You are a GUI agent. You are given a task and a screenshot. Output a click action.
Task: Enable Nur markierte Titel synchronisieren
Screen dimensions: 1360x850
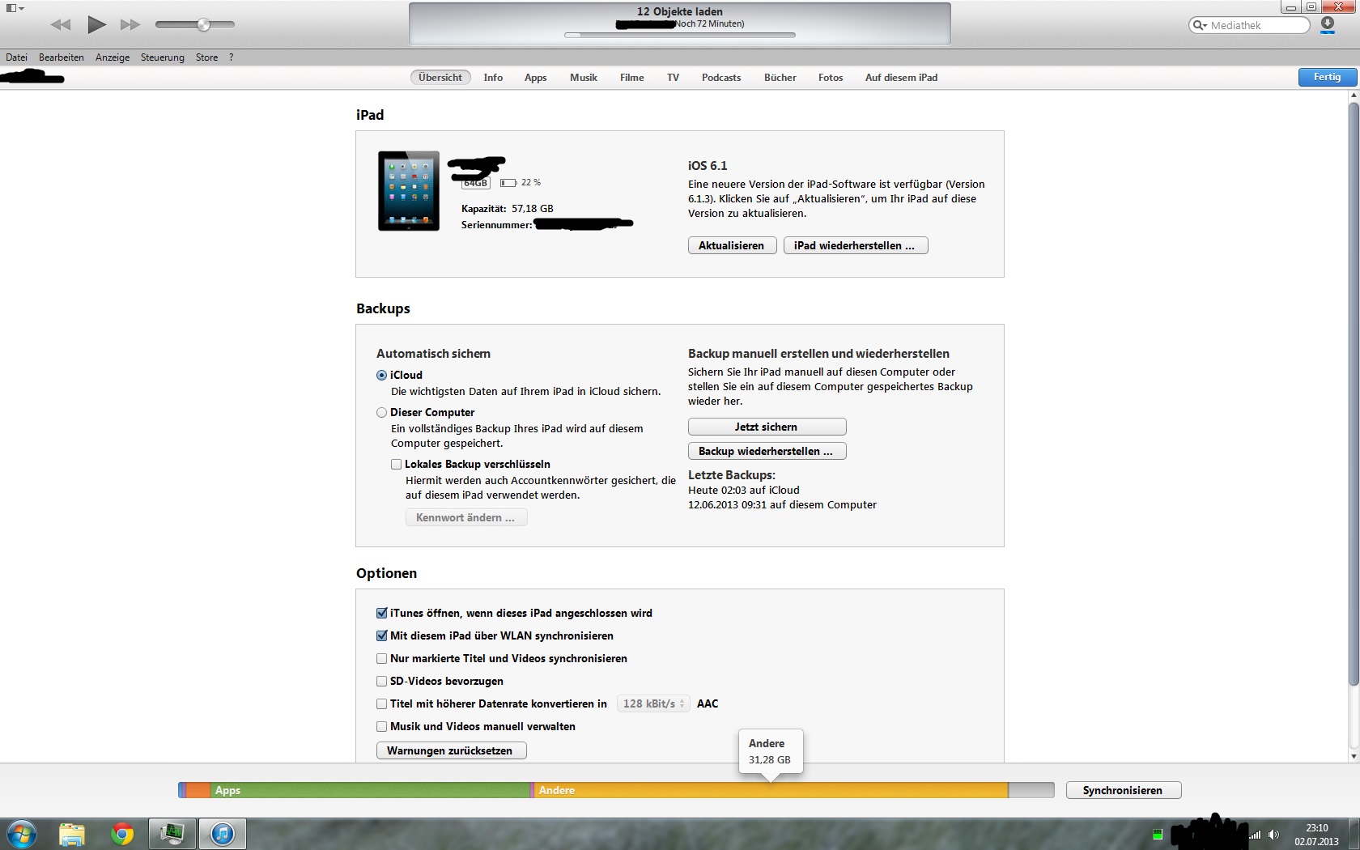coord(381,659)
